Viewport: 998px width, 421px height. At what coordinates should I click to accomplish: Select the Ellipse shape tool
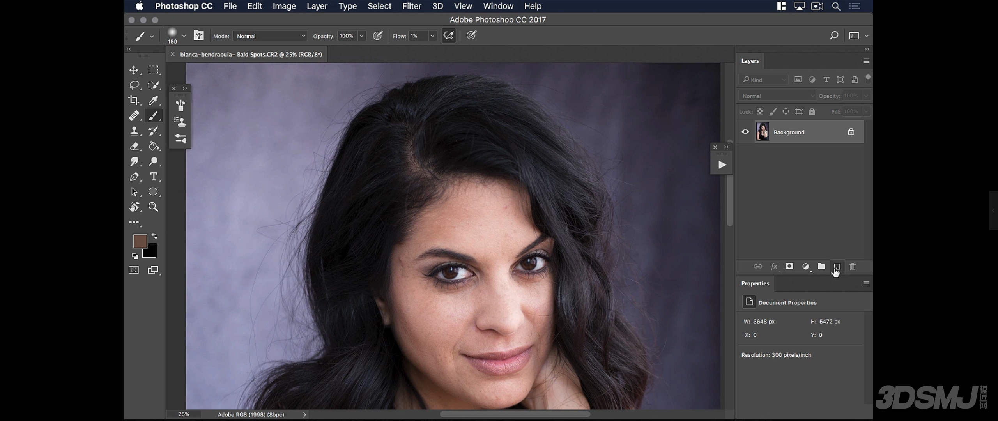153,192
